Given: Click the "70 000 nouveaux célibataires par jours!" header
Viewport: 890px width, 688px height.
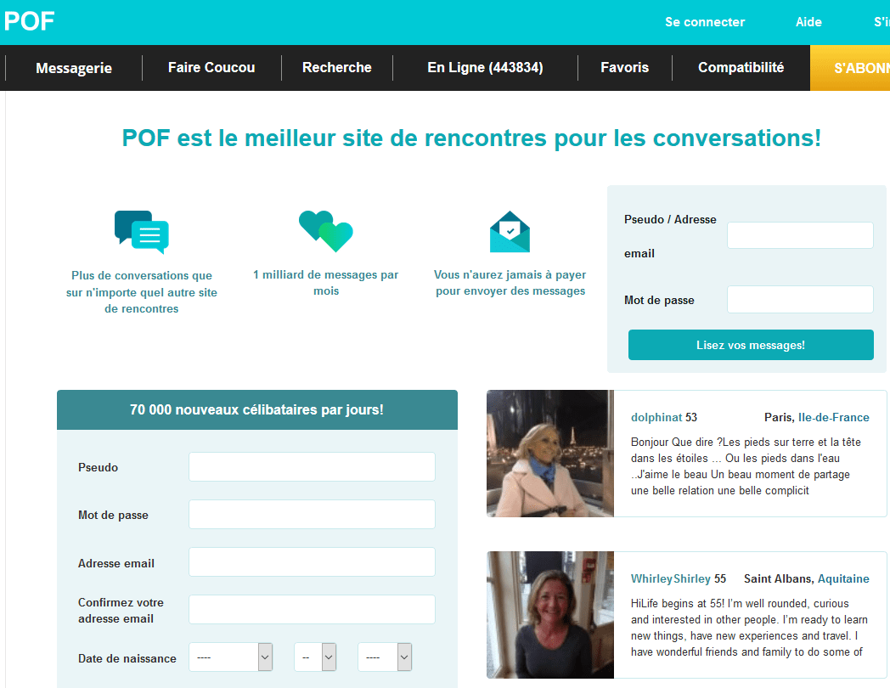Looking at the screenshot, I should tap(256, 410).
